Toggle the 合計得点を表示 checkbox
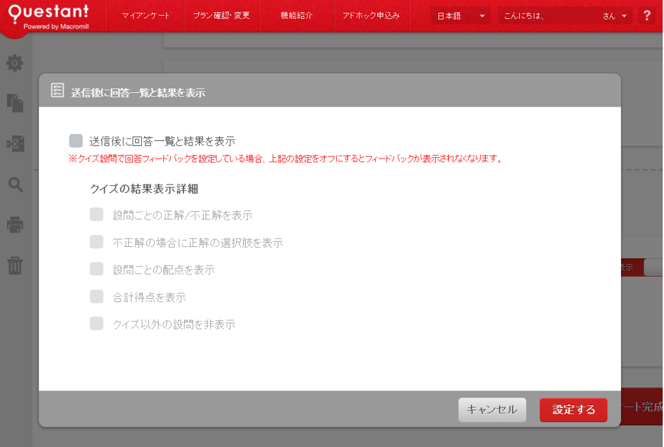The height and width of the screenshot is (447, 664). pos(96,297)
